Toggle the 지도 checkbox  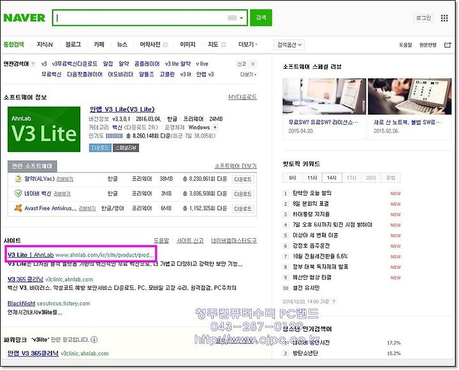tap(224, 45)
